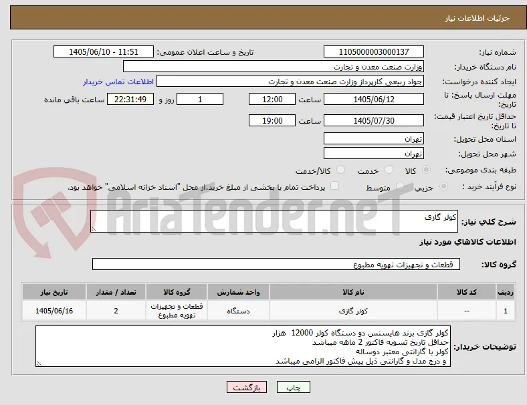Click the remaining days field showing 1
The height and width of the screenshot is (405, 527).
tap(200, 99)
